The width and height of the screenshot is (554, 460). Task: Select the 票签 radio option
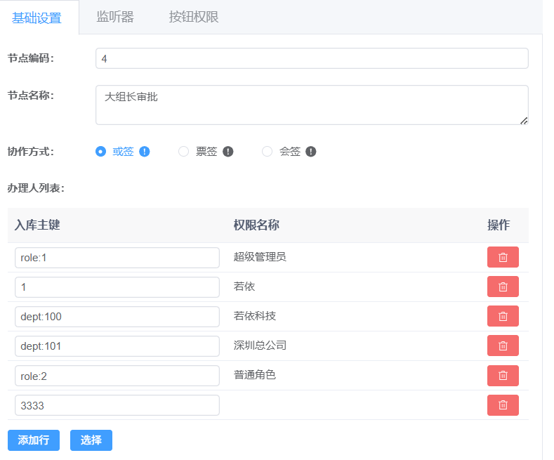(x=183, y=152)
